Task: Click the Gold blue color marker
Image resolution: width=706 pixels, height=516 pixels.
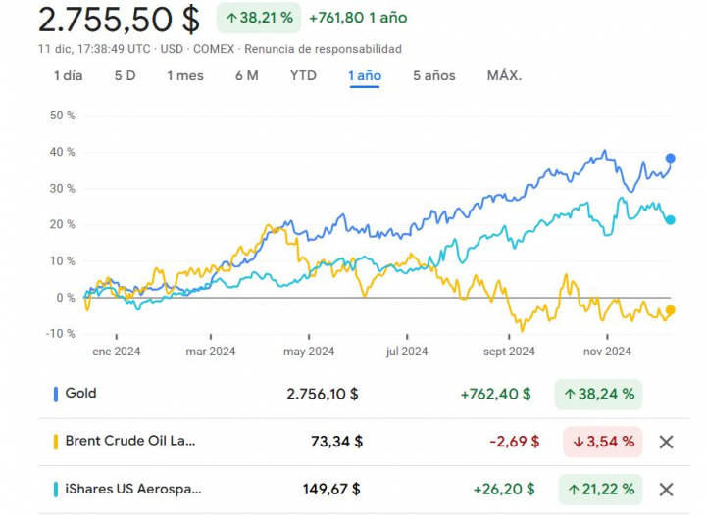Action: (55, 394)
